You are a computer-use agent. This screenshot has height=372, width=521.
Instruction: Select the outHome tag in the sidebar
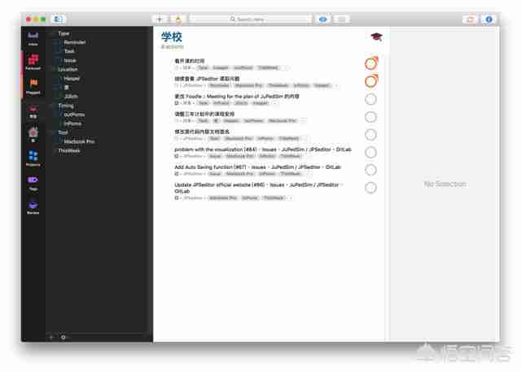point(74,115)
